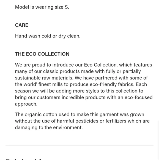
Task: Click the 'Hand wash cold or dry clean.' text
Action: click(x=48, y=36)
